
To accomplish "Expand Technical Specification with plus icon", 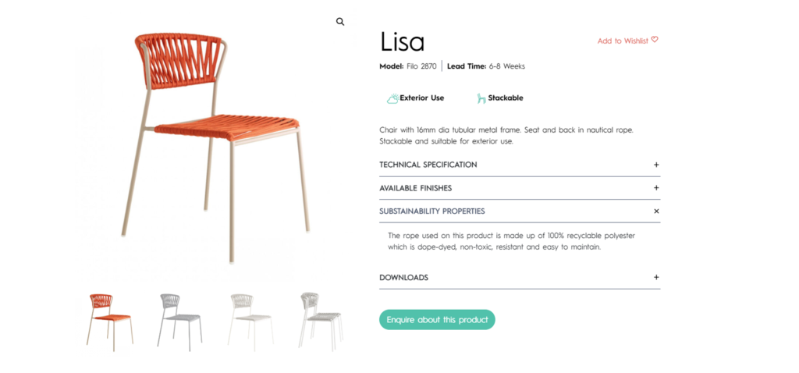I will click(656, 165).
